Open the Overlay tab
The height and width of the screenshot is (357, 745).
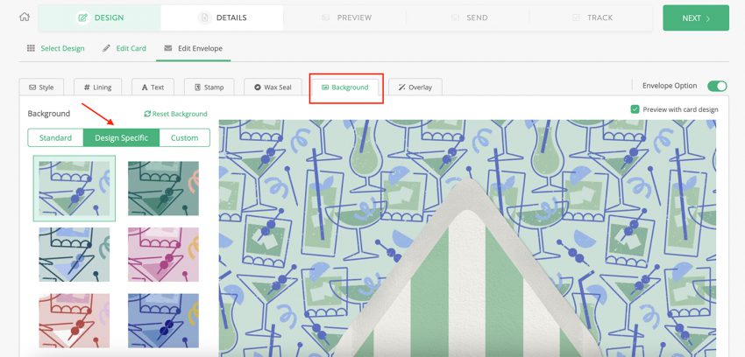pyautogui.click(x=415, y=87)
